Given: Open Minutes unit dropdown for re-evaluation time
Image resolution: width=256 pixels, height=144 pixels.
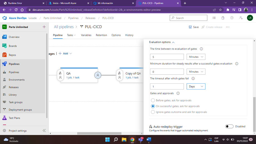Looking at the screenshot, I should [x=196, y=57].
